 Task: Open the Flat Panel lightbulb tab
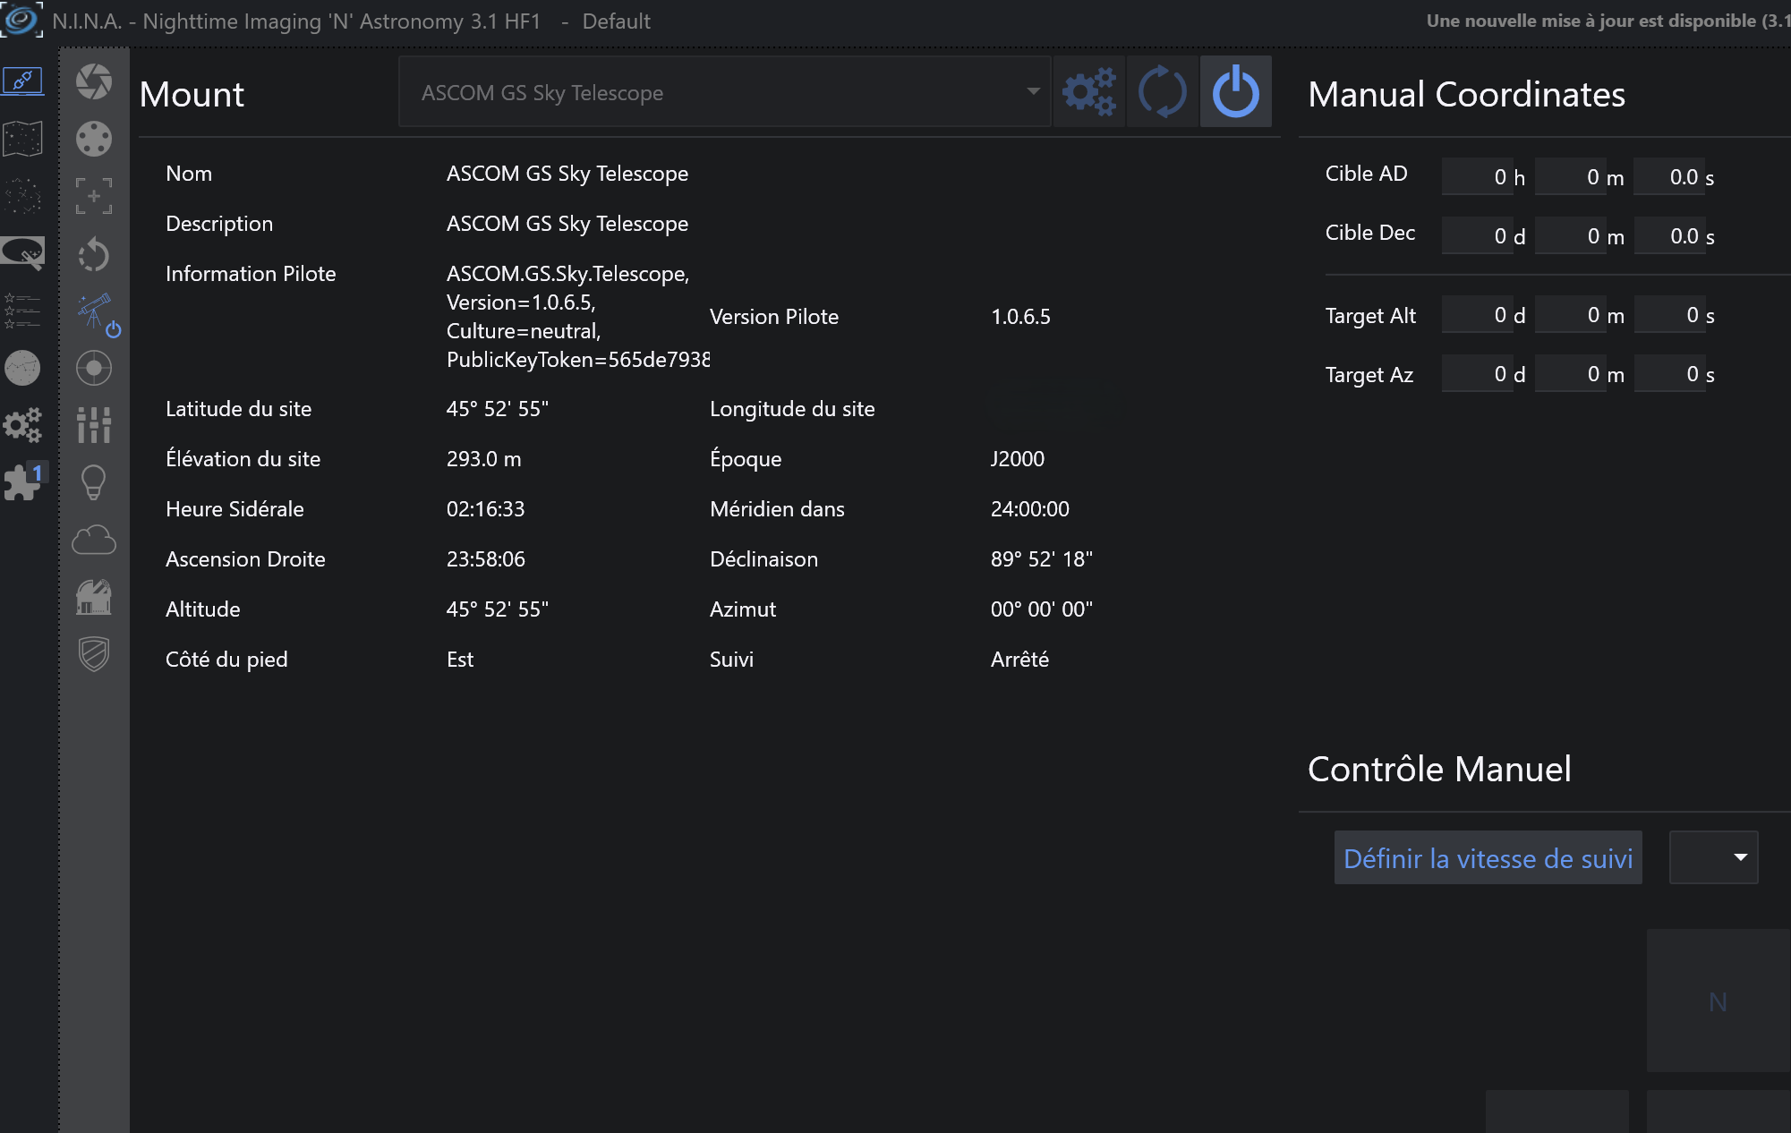point(93,482)
